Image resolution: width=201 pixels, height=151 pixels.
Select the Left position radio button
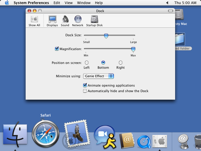(86, 62)
